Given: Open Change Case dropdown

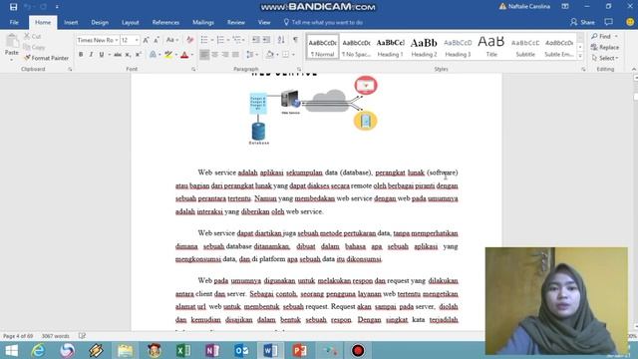Looking at the screenshot, I should (x=172, y=40).
